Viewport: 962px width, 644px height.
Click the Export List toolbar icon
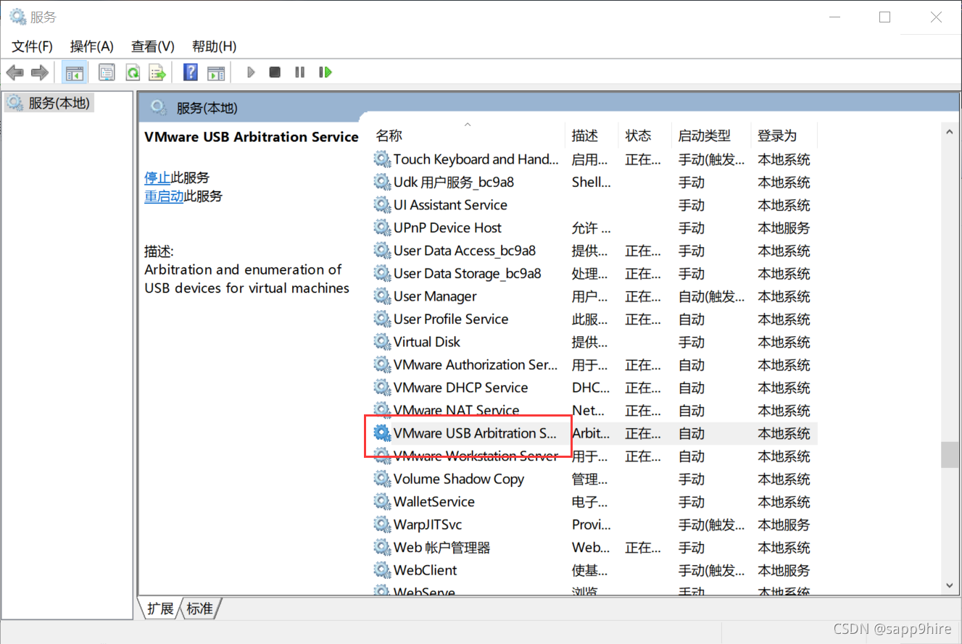[x=157, y=72]
